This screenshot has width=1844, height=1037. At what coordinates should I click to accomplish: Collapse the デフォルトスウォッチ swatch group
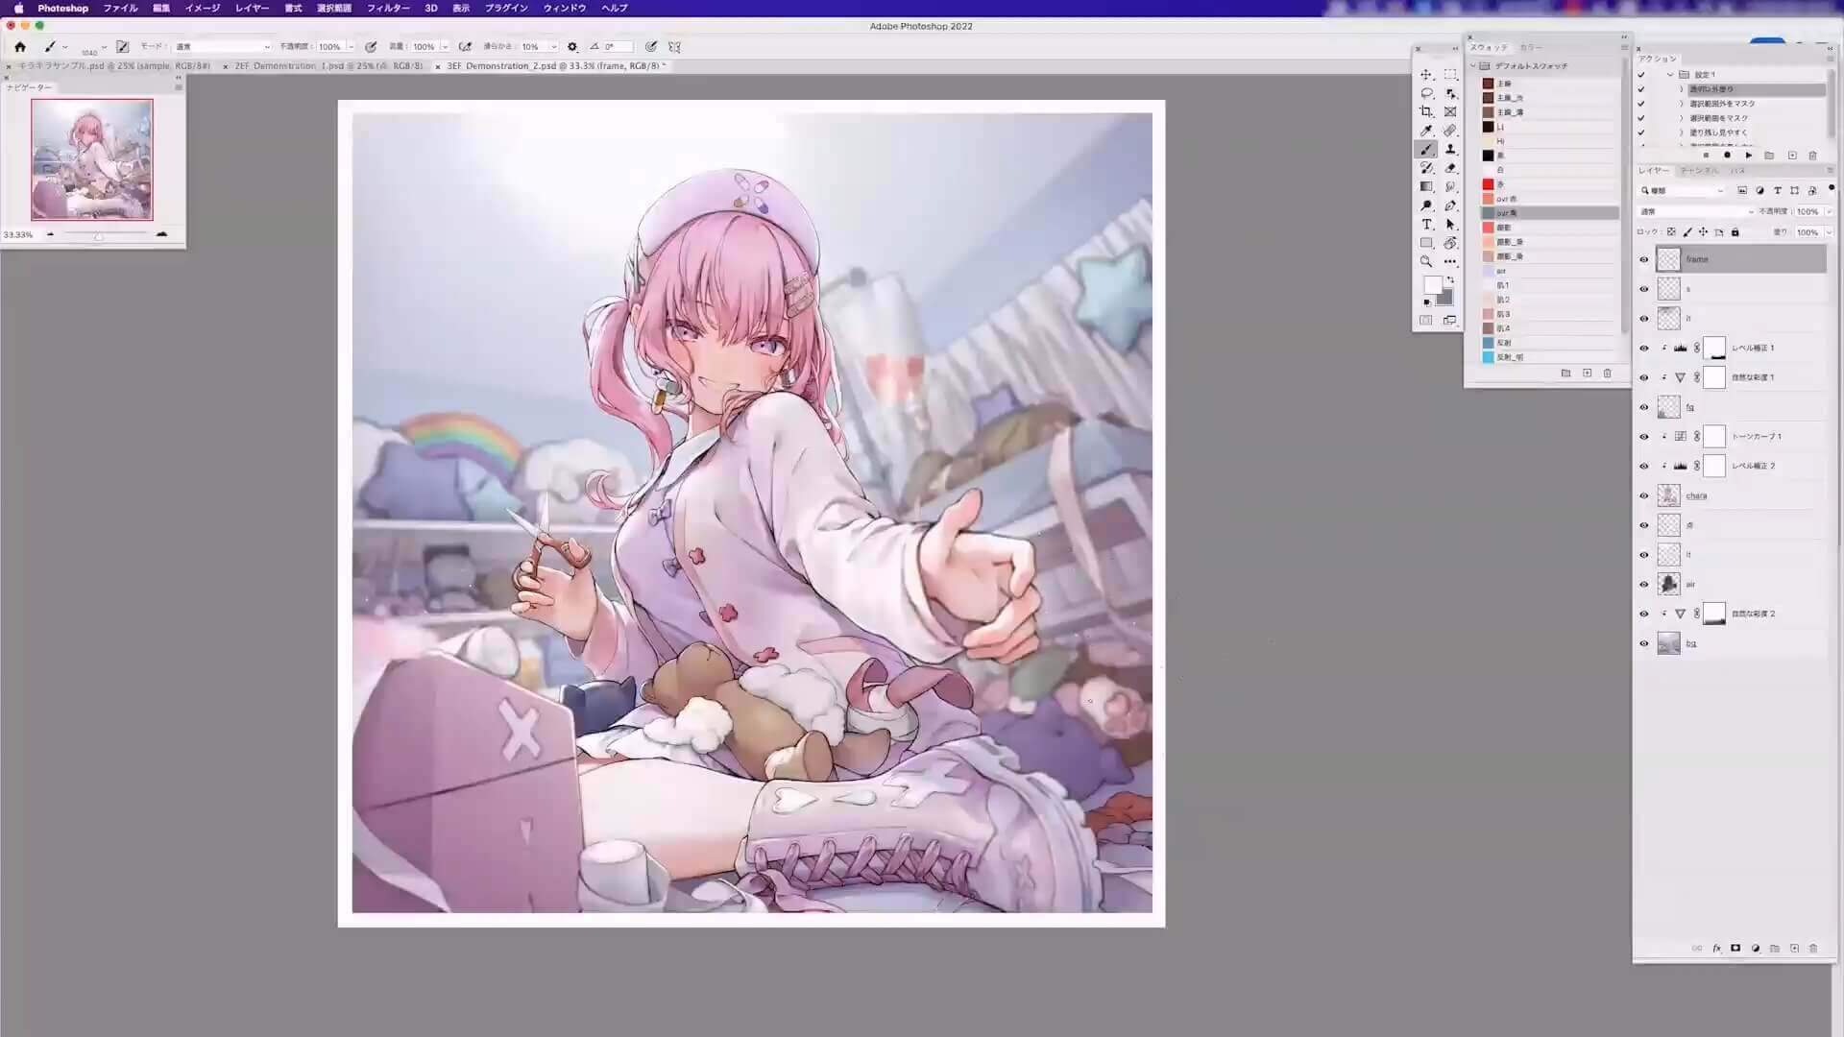(1473, 66)
